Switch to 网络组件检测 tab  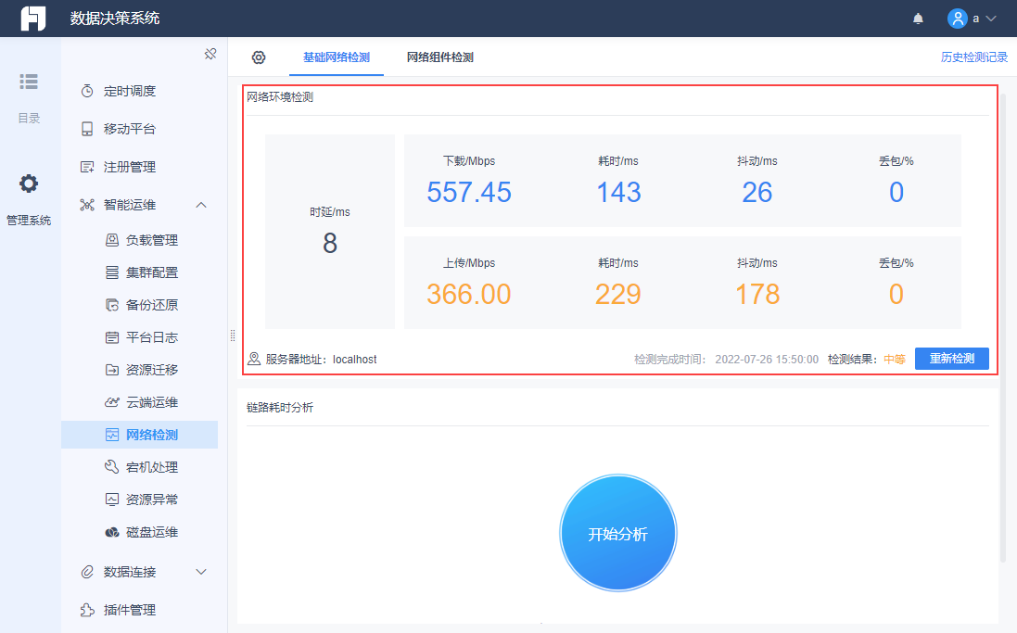(439, 57)
